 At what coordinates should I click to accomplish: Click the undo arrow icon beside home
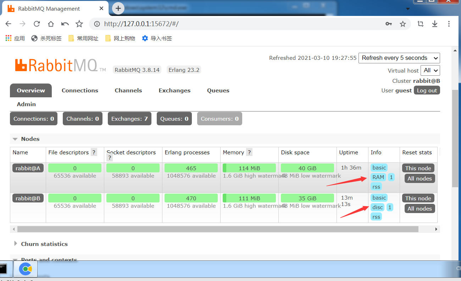pos(65,24)
